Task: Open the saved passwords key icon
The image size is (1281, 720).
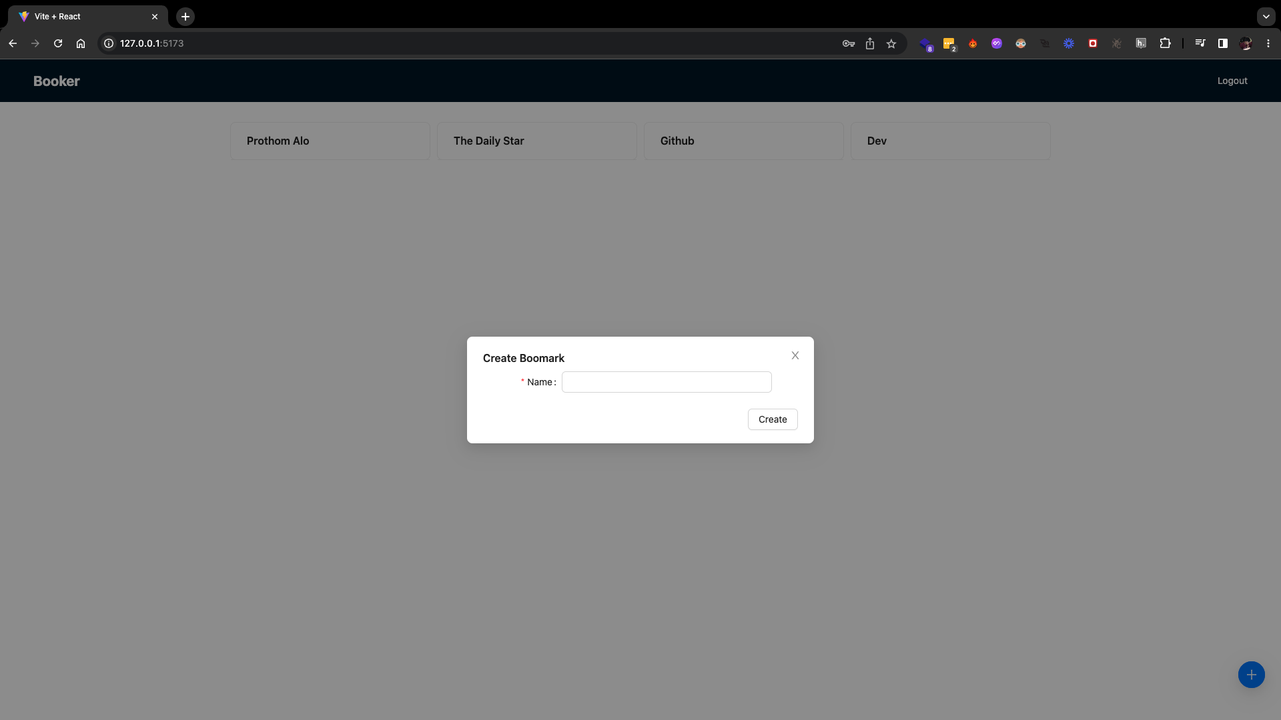Action: (849, 43)
